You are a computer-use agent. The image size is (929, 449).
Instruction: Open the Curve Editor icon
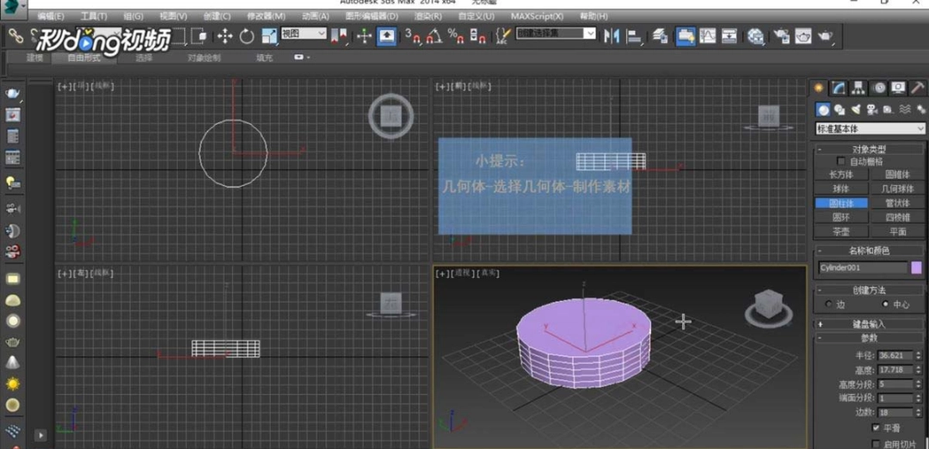pos(707,37)
